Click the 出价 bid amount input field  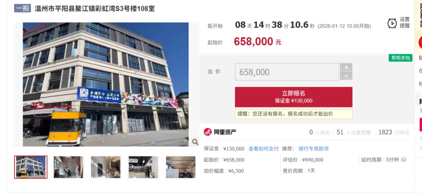point(287,72)
